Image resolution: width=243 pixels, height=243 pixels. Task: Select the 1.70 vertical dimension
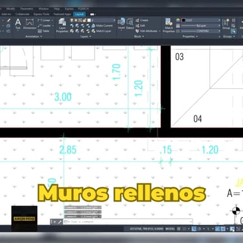click(x=117, y=72)
